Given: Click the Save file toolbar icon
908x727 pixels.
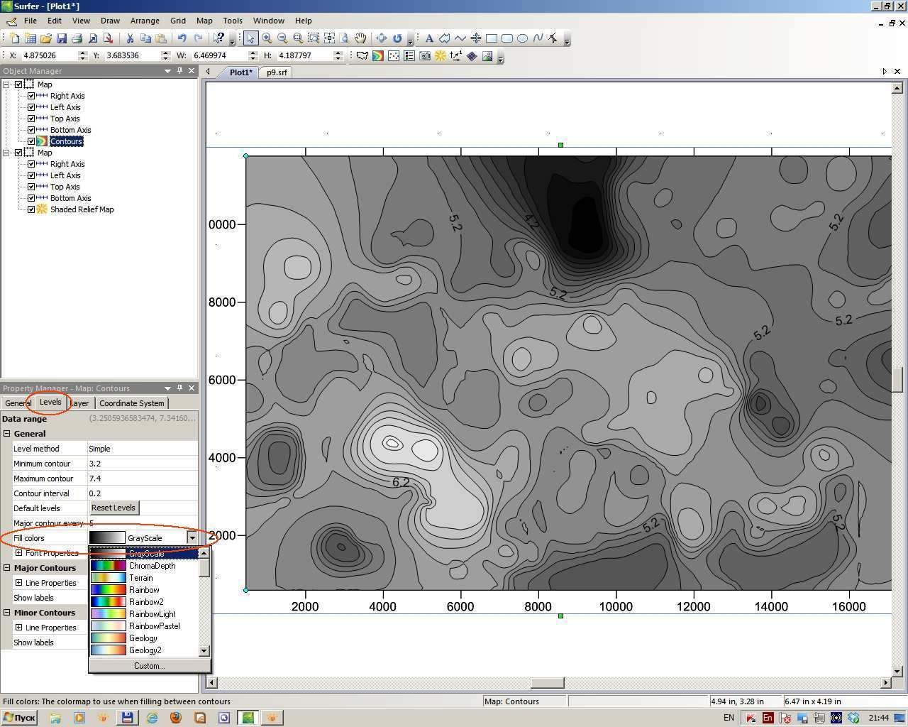Looking at the screenshot, I should click(x=62, y=38).
